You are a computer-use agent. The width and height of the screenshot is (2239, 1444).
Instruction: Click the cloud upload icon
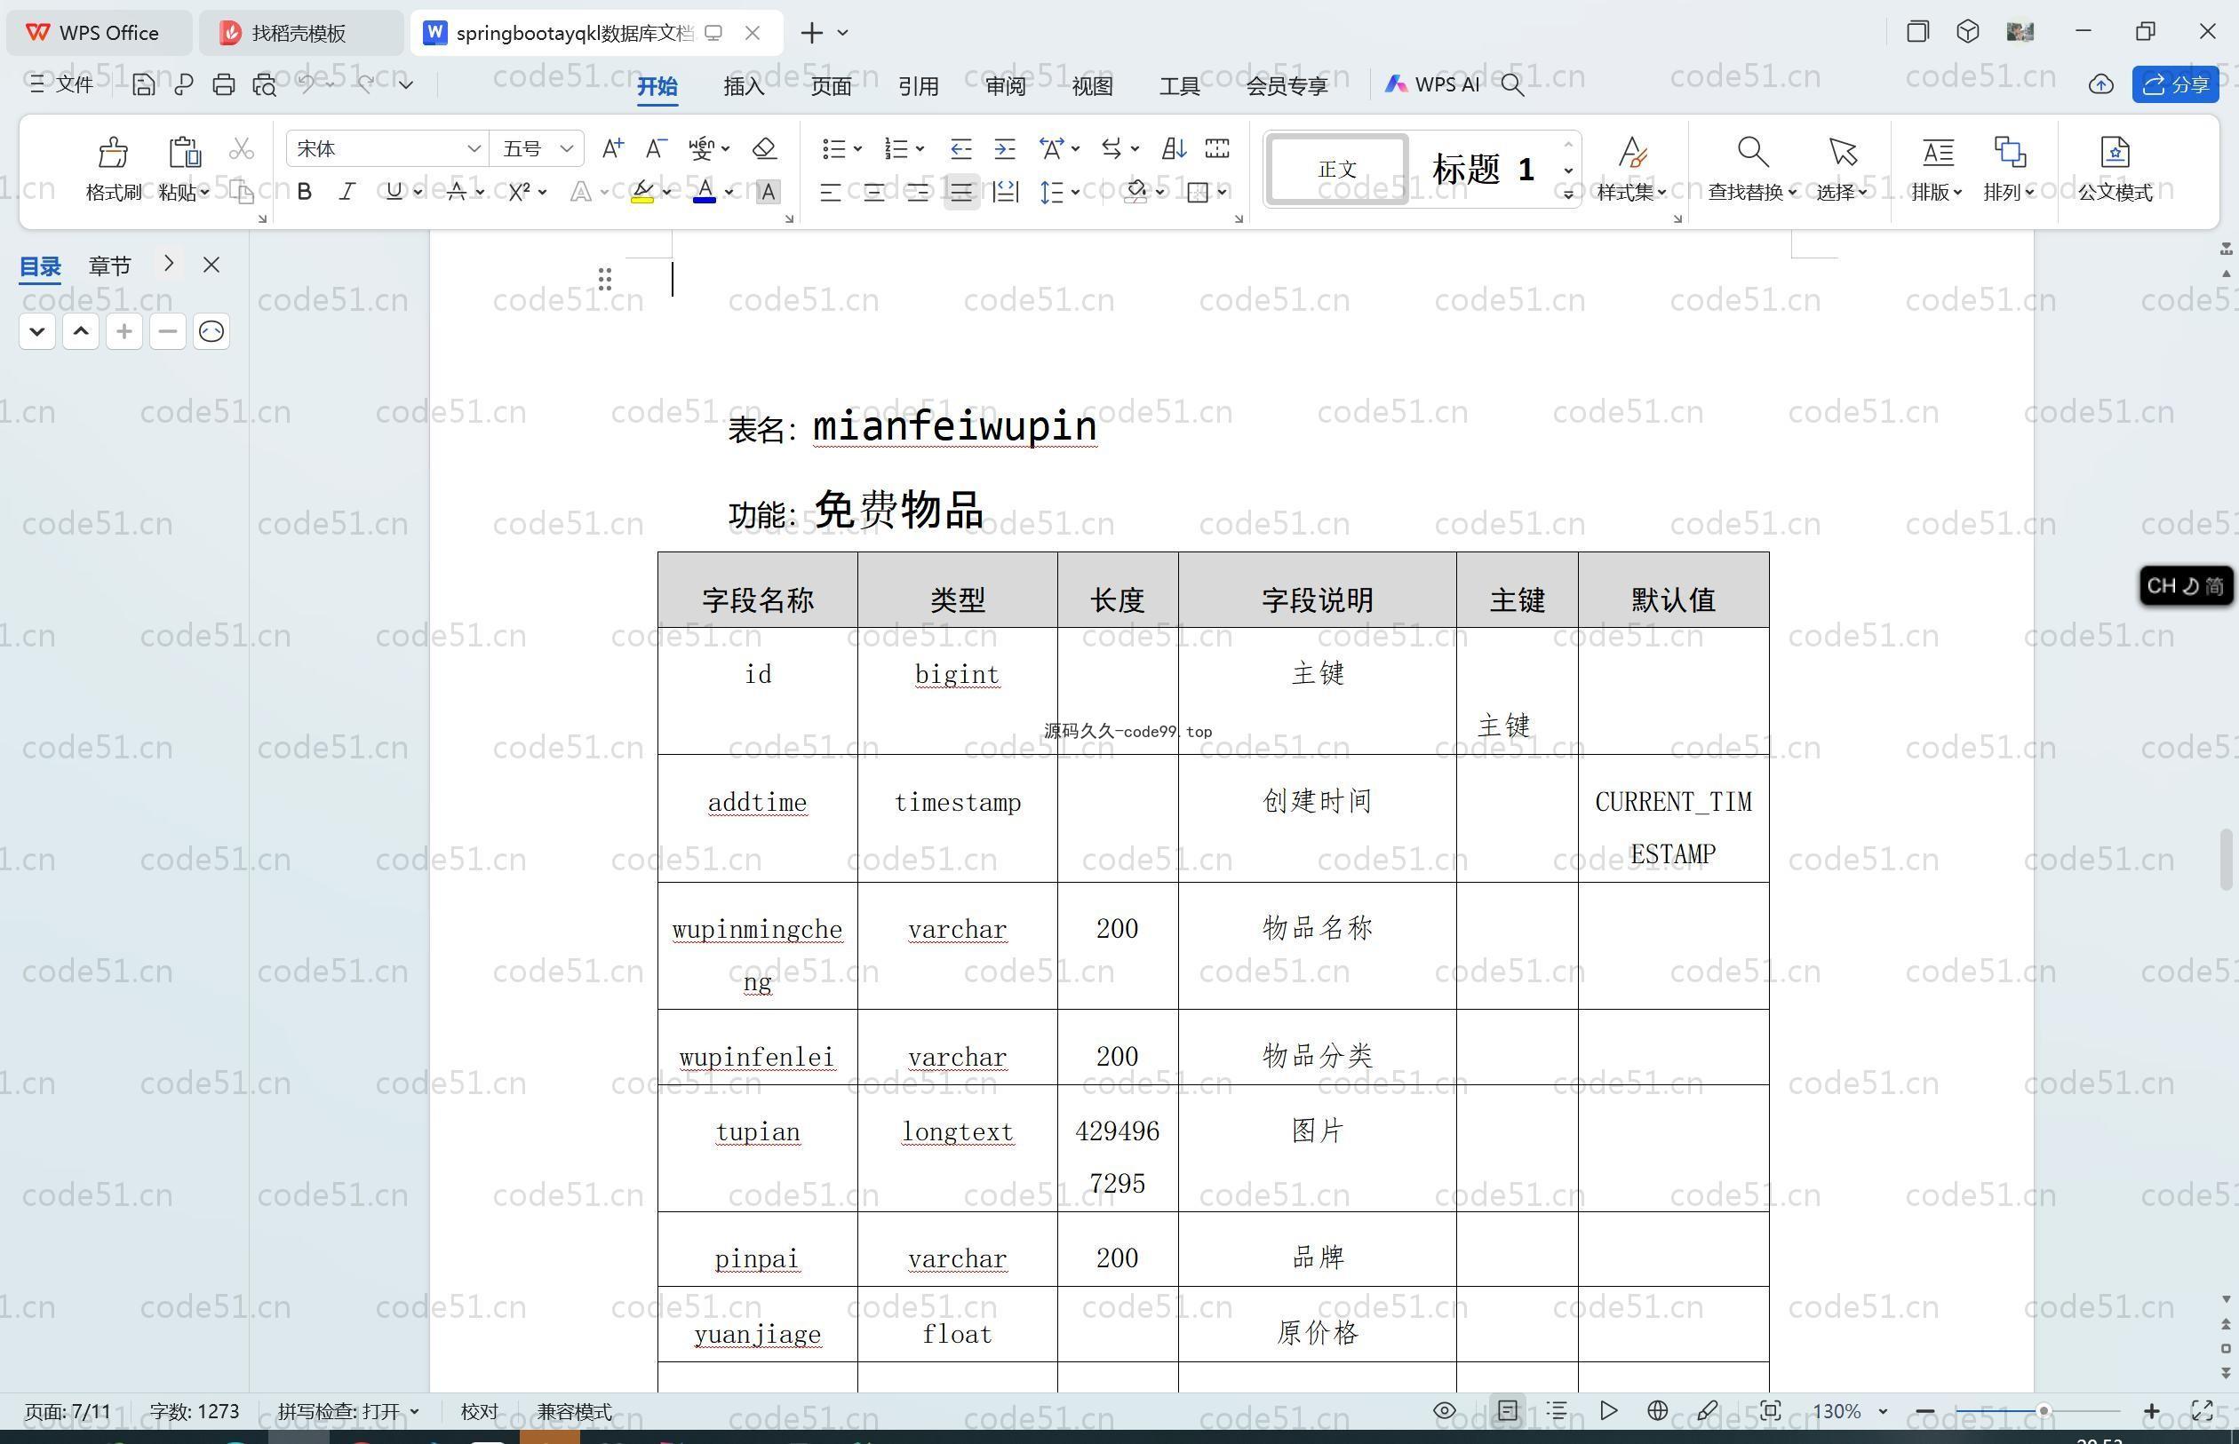[2100, 84]
